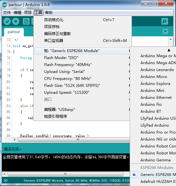176x186 pixels.
Task: Select Arduino Mega or Mega 2560 board
Action: click(x=153, y=56)
